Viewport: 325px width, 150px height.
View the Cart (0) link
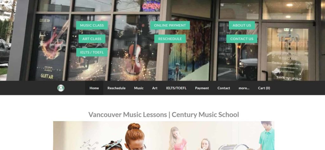tap(264, 88)
